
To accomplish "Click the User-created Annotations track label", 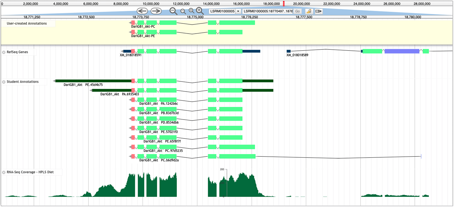I will [27, 24].
